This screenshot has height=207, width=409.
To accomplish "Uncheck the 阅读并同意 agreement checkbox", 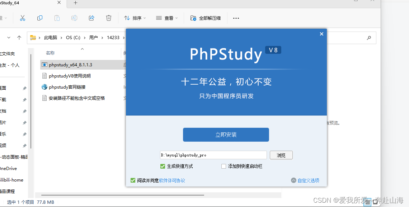I will [133, 180].
